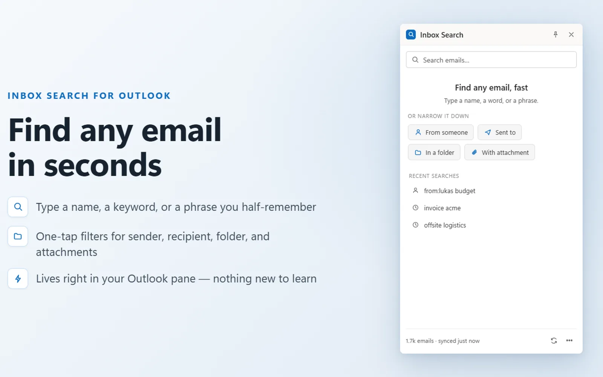Click the folder feature icon beside One-tap filters
This screenshot has height=377, width=603.
[18, 236]
